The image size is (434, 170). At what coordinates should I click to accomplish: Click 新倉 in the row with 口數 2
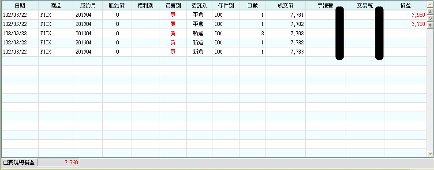(x=198, y=34)
